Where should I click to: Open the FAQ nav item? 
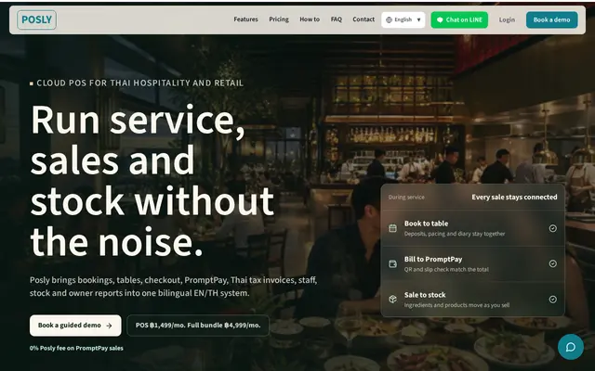[337, 19]
